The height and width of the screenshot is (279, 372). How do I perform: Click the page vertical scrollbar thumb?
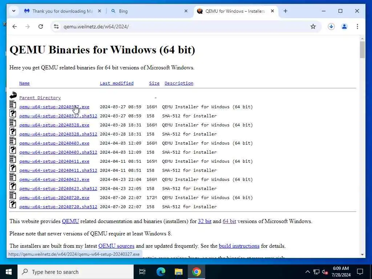pos(362,49)
